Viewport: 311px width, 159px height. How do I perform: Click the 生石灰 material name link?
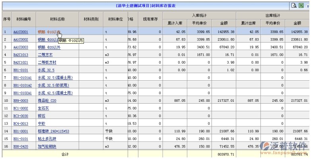43,108
